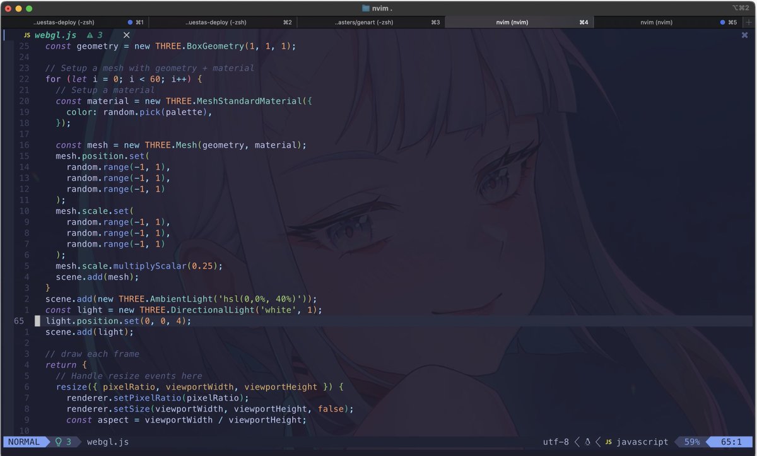Add a new terminal tab with plus button
The width and height of the screenshot is (757, 456).
pos(749,22)
